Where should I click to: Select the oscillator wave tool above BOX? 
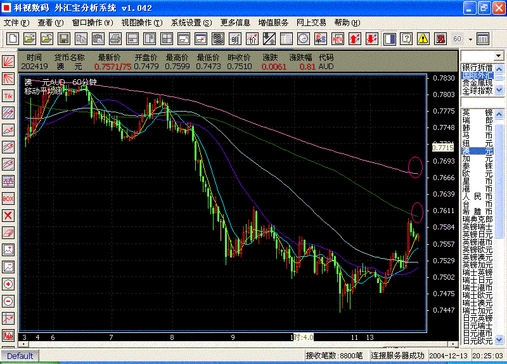tap(8, 181)
